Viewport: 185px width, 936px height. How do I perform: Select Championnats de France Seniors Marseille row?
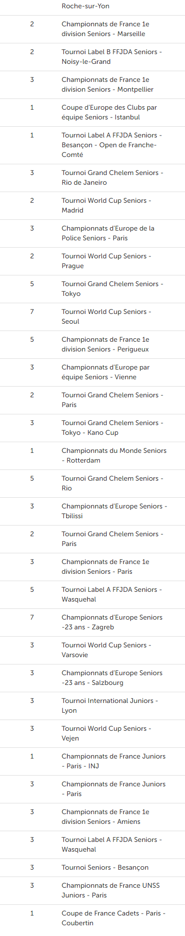92,29
